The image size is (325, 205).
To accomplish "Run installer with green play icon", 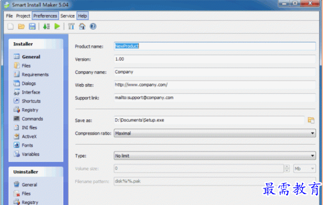I will [57, 27].
